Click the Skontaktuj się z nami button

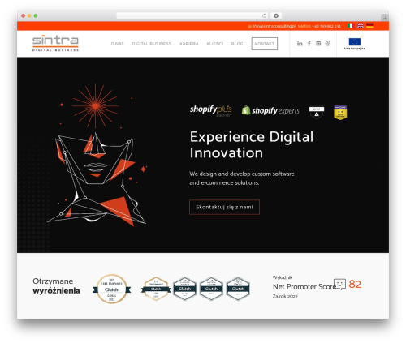pyautogui.click(x=224, y=208)
